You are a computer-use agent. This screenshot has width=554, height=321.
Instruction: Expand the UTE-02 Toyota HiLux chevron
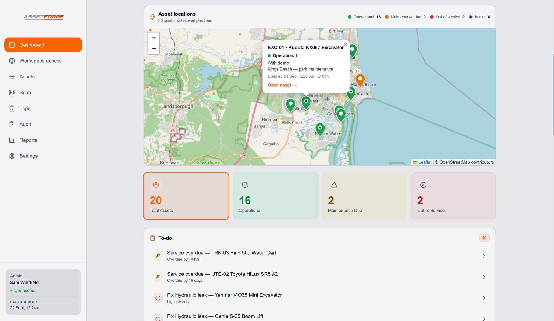click(484, 277)
